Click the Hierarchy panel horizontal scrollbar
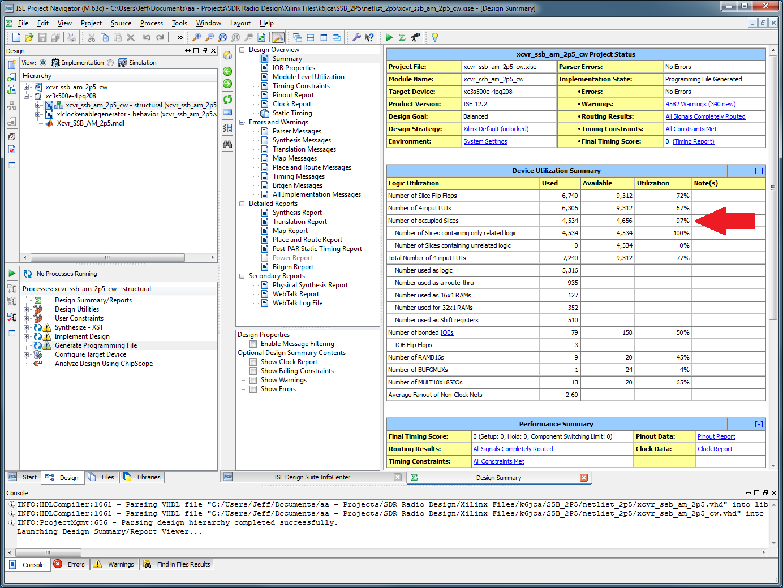 (107, 257)
